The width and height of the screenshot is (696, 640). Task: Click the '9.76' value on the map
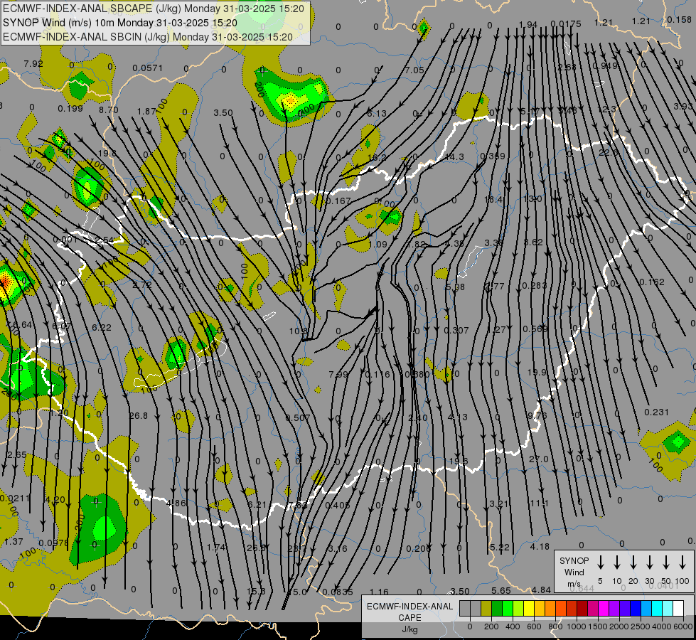click(537, 416)
